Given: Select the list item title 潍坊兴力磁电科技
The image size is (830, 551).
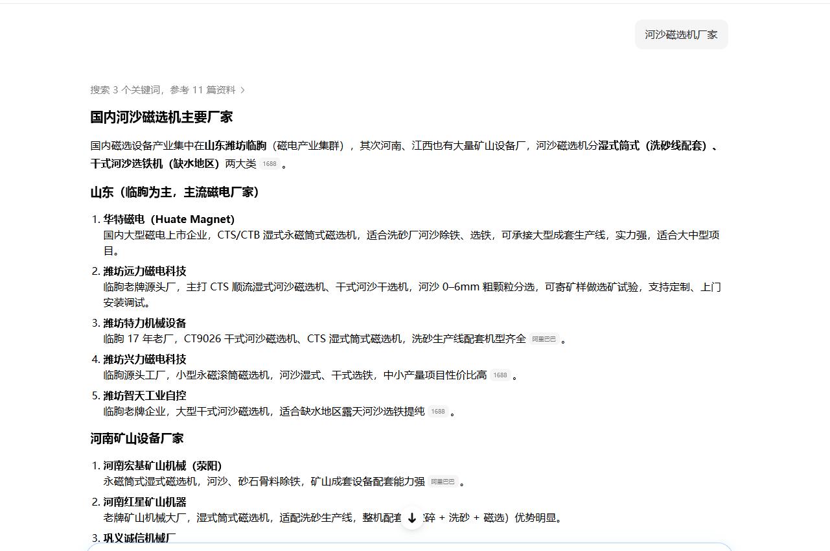Looking at the screenshot, I should [x=144, y=360].
